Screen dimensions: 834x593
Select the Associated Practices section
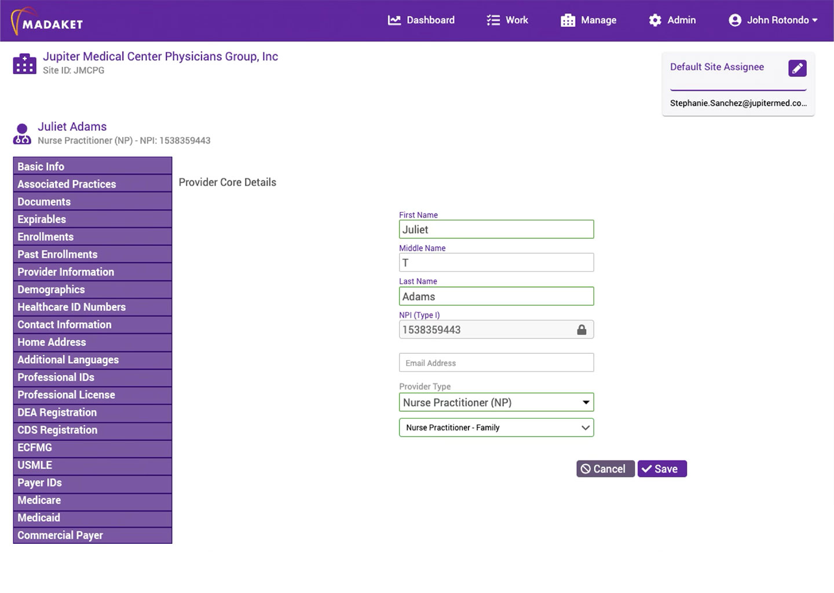click(x=93, y=184)
